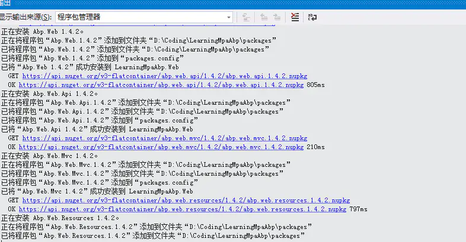Click line 已将程序包 Abp.Web.Api.1.4.2 添加到文件夹
466x242 pixels.
coord(142,111)
